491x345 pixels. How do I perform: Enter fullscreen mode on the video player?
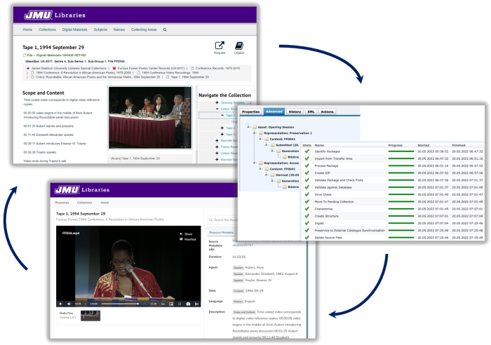[180, 304]
